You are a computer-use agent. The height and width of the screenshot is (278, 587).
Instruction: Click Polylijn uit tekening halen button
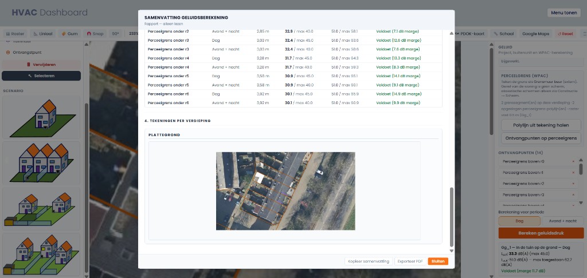541,125
